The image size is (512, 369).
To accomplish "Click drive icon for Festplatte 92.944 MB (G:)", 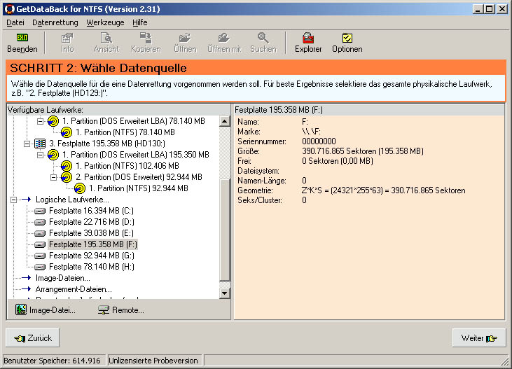I will [40, 256].
